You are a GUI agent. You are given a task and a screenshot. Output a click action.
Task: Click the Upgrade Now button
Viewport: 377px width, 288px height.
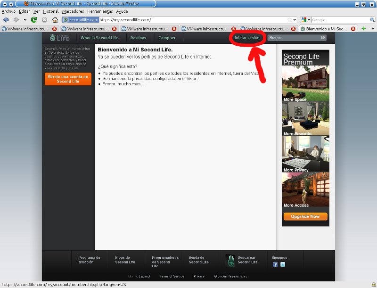click(x=305, y=216)
